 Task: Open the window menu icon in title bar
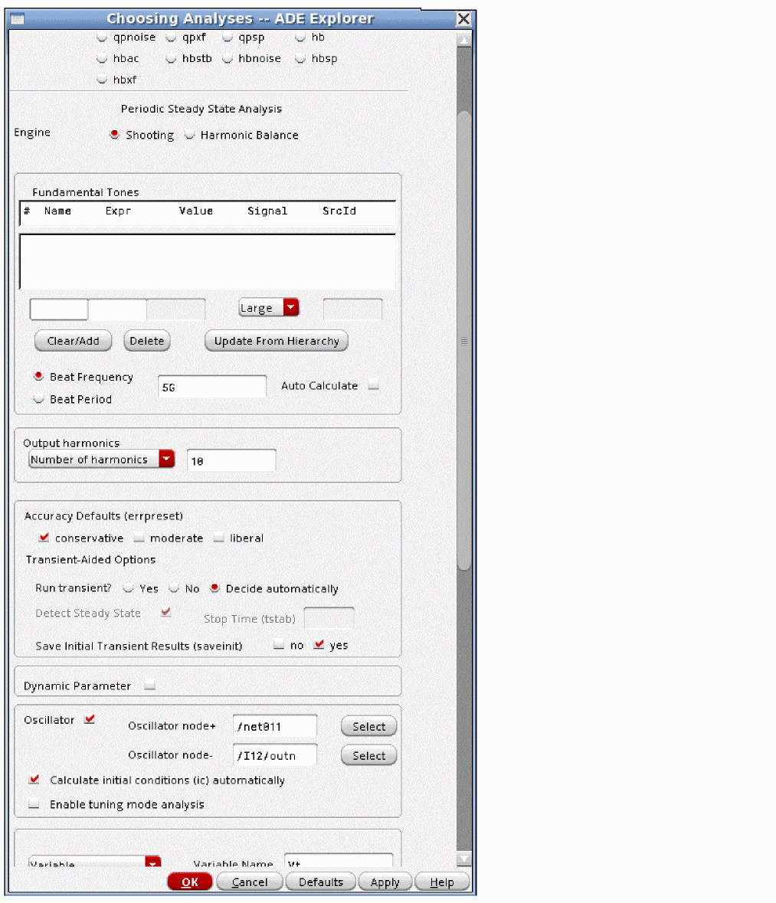(18, 19)
